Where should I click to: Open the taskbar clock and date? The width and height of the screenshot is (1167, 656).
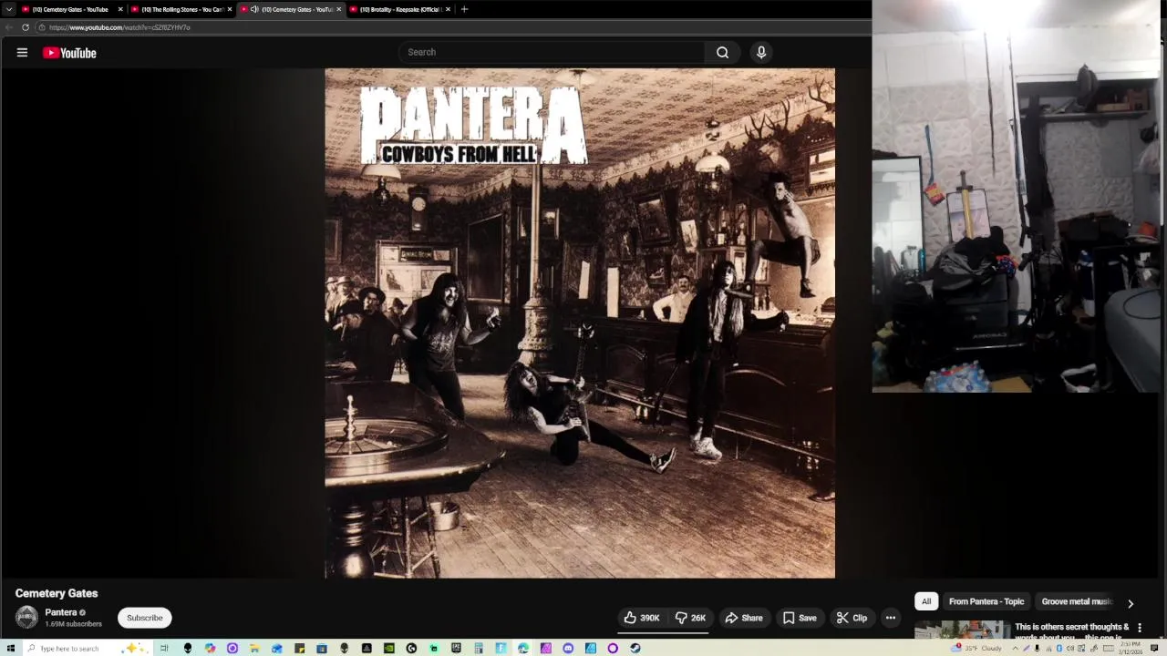click(x=1131, y=648)
